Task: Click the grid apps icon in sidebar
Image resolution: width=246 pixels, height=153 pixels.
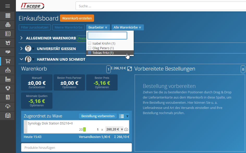Action: tap(8, 16)
